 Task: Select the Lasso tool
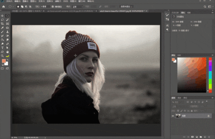point(2,20)
